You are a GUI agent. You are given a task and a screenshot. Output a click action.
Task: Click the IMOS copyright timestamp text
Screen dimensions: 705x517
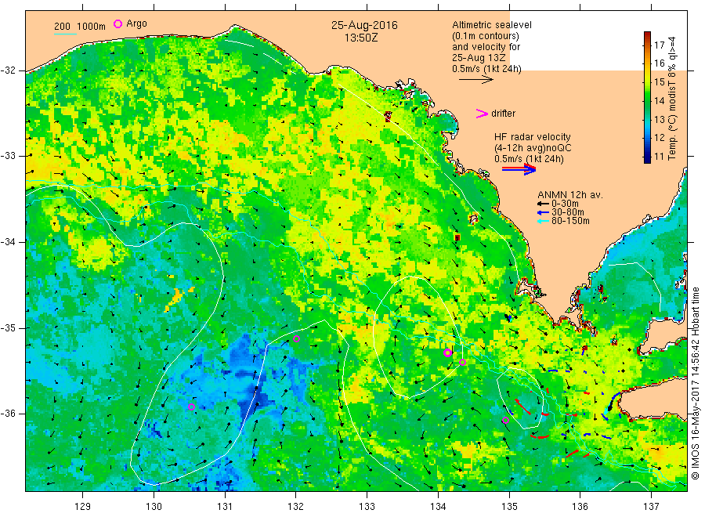(x=695, y=383)
